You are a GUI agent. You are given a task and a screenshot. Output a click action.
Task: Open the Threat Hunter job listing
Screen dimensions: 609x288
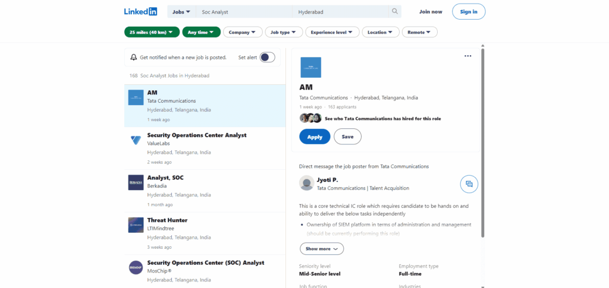(167, 220)
